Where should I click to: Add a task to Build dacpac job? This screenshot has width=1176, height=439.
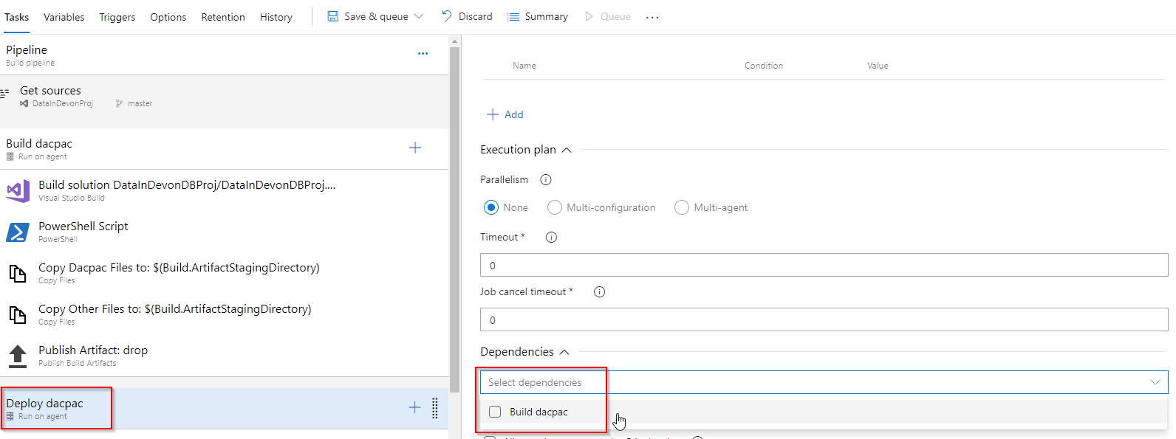coord(415,148)
